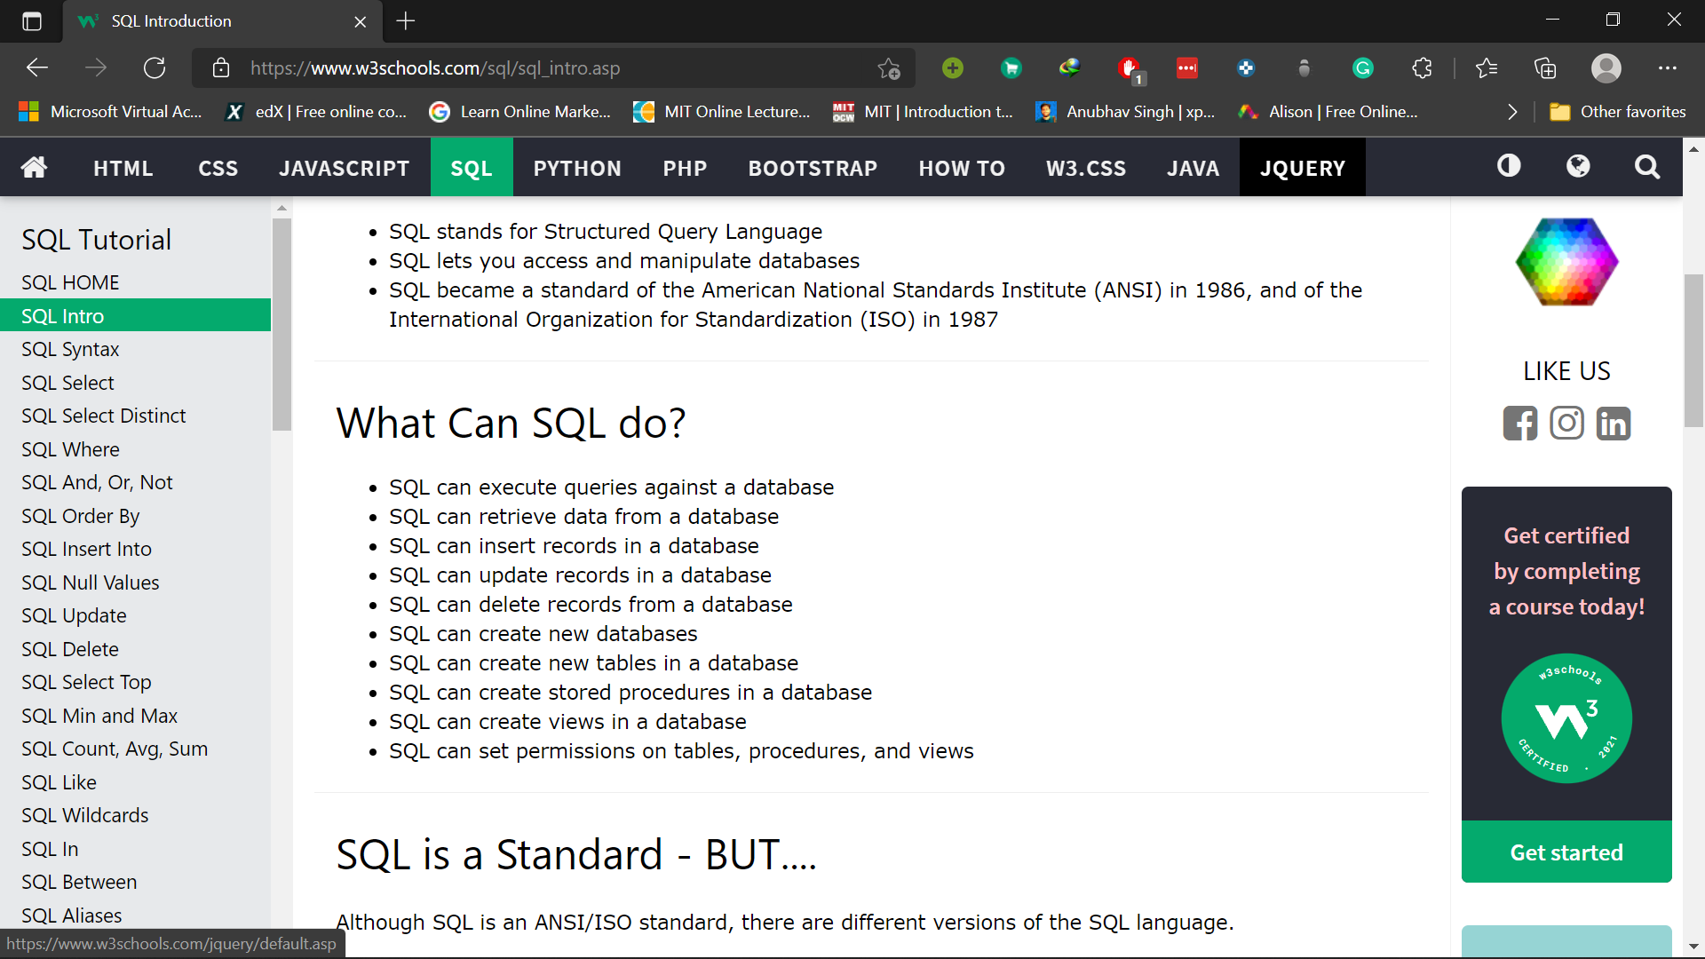The height and width of the screenshot is (959, 1705).
Task: Add this page to favorites star
Action: [888, 68]
